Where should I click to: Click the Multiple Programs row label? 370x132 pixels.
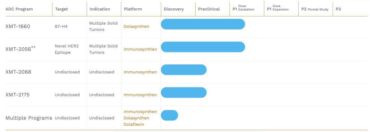[x=29, y=118]
